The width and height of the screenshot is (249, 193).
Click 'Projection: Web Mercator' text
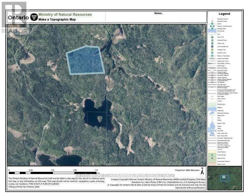point(187,170)
